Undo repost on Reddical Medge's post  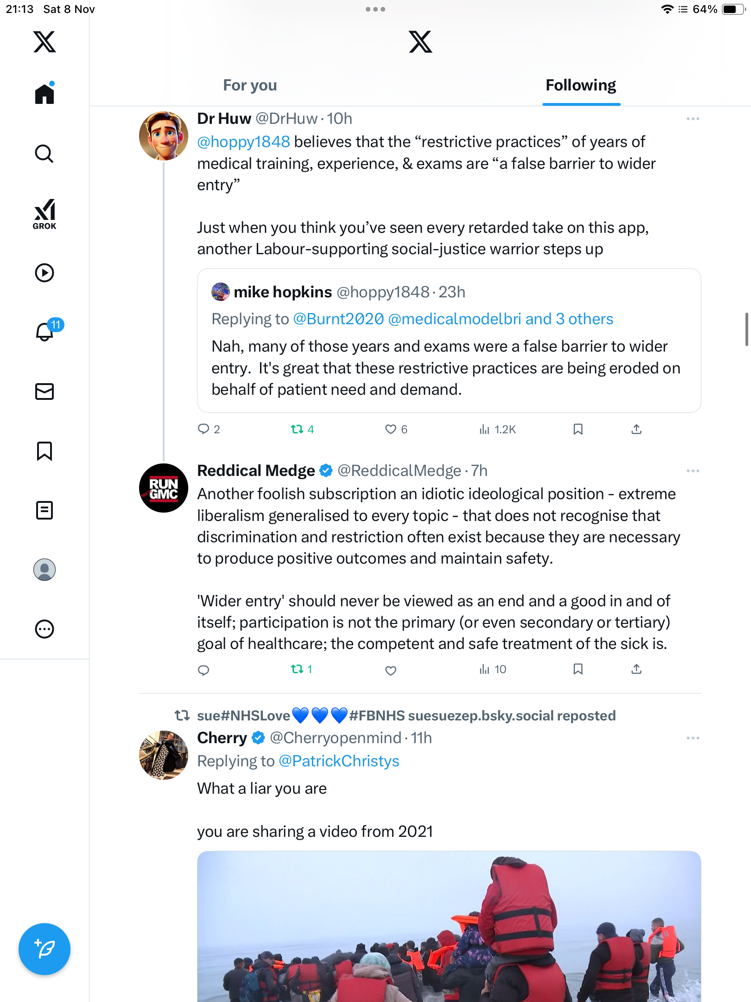[297, 669]
